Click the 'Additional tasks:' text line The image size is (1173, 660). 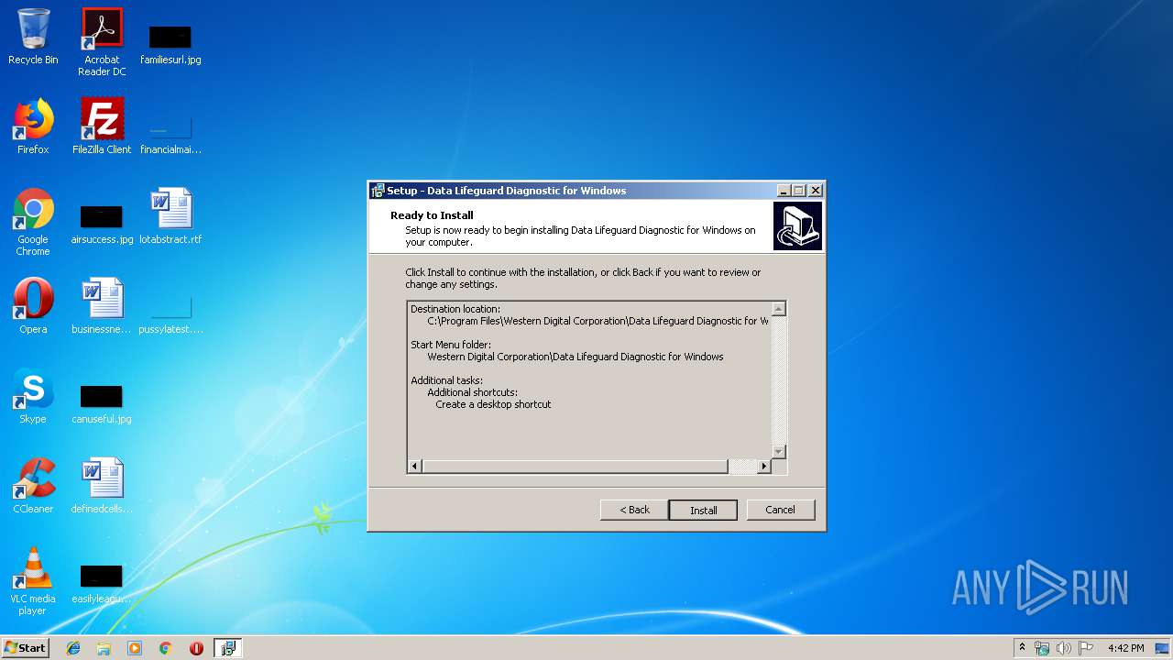446,380
